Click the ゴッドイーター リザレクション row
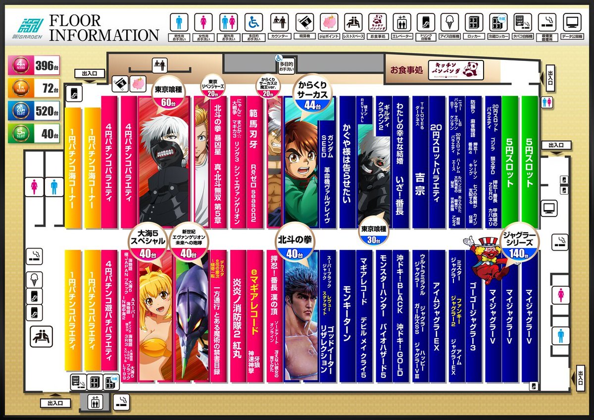 pyautogui.click(x=328, y=316)
